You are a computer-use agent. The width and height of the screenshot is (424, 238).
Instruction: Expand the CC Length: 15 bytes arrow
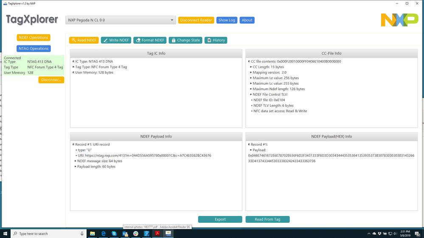coord(251,67)
